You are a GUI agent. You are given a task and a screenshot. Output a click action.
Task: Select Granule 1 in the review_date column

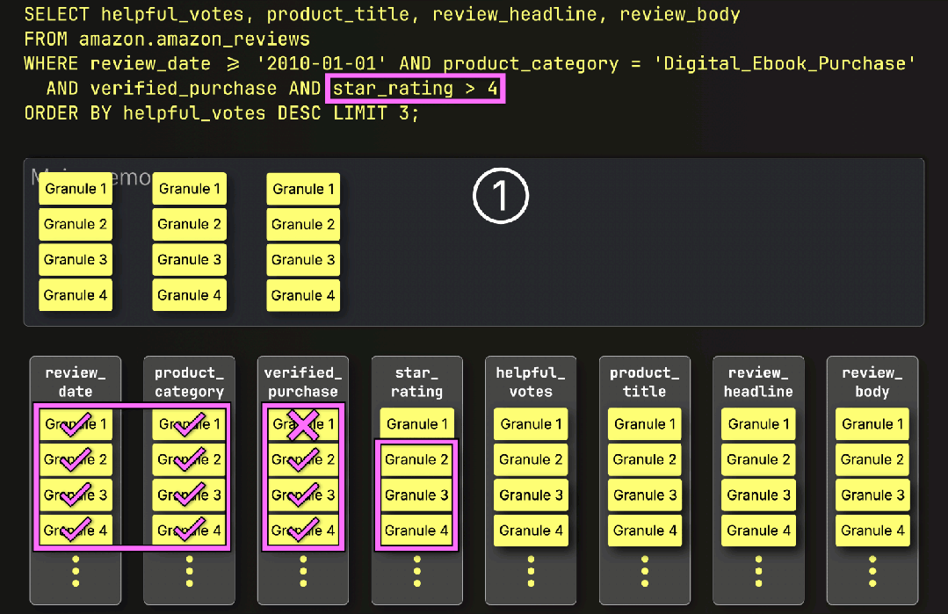click(76, 424)
